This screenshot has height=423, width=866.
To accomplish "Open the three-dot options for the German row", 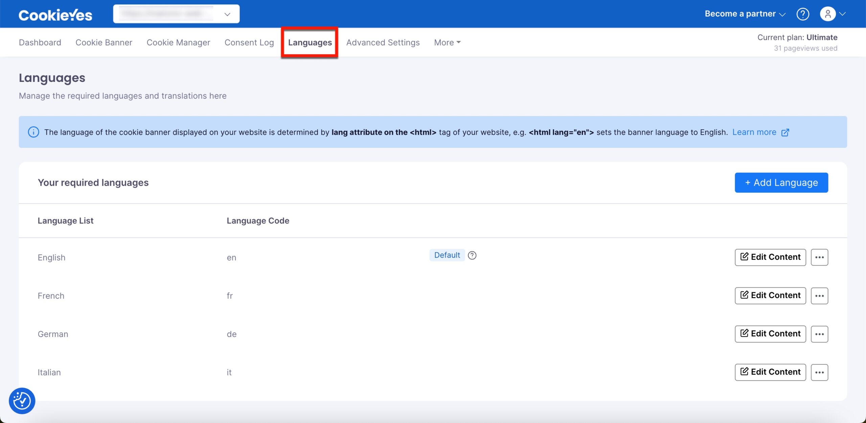I will [820, 334].
